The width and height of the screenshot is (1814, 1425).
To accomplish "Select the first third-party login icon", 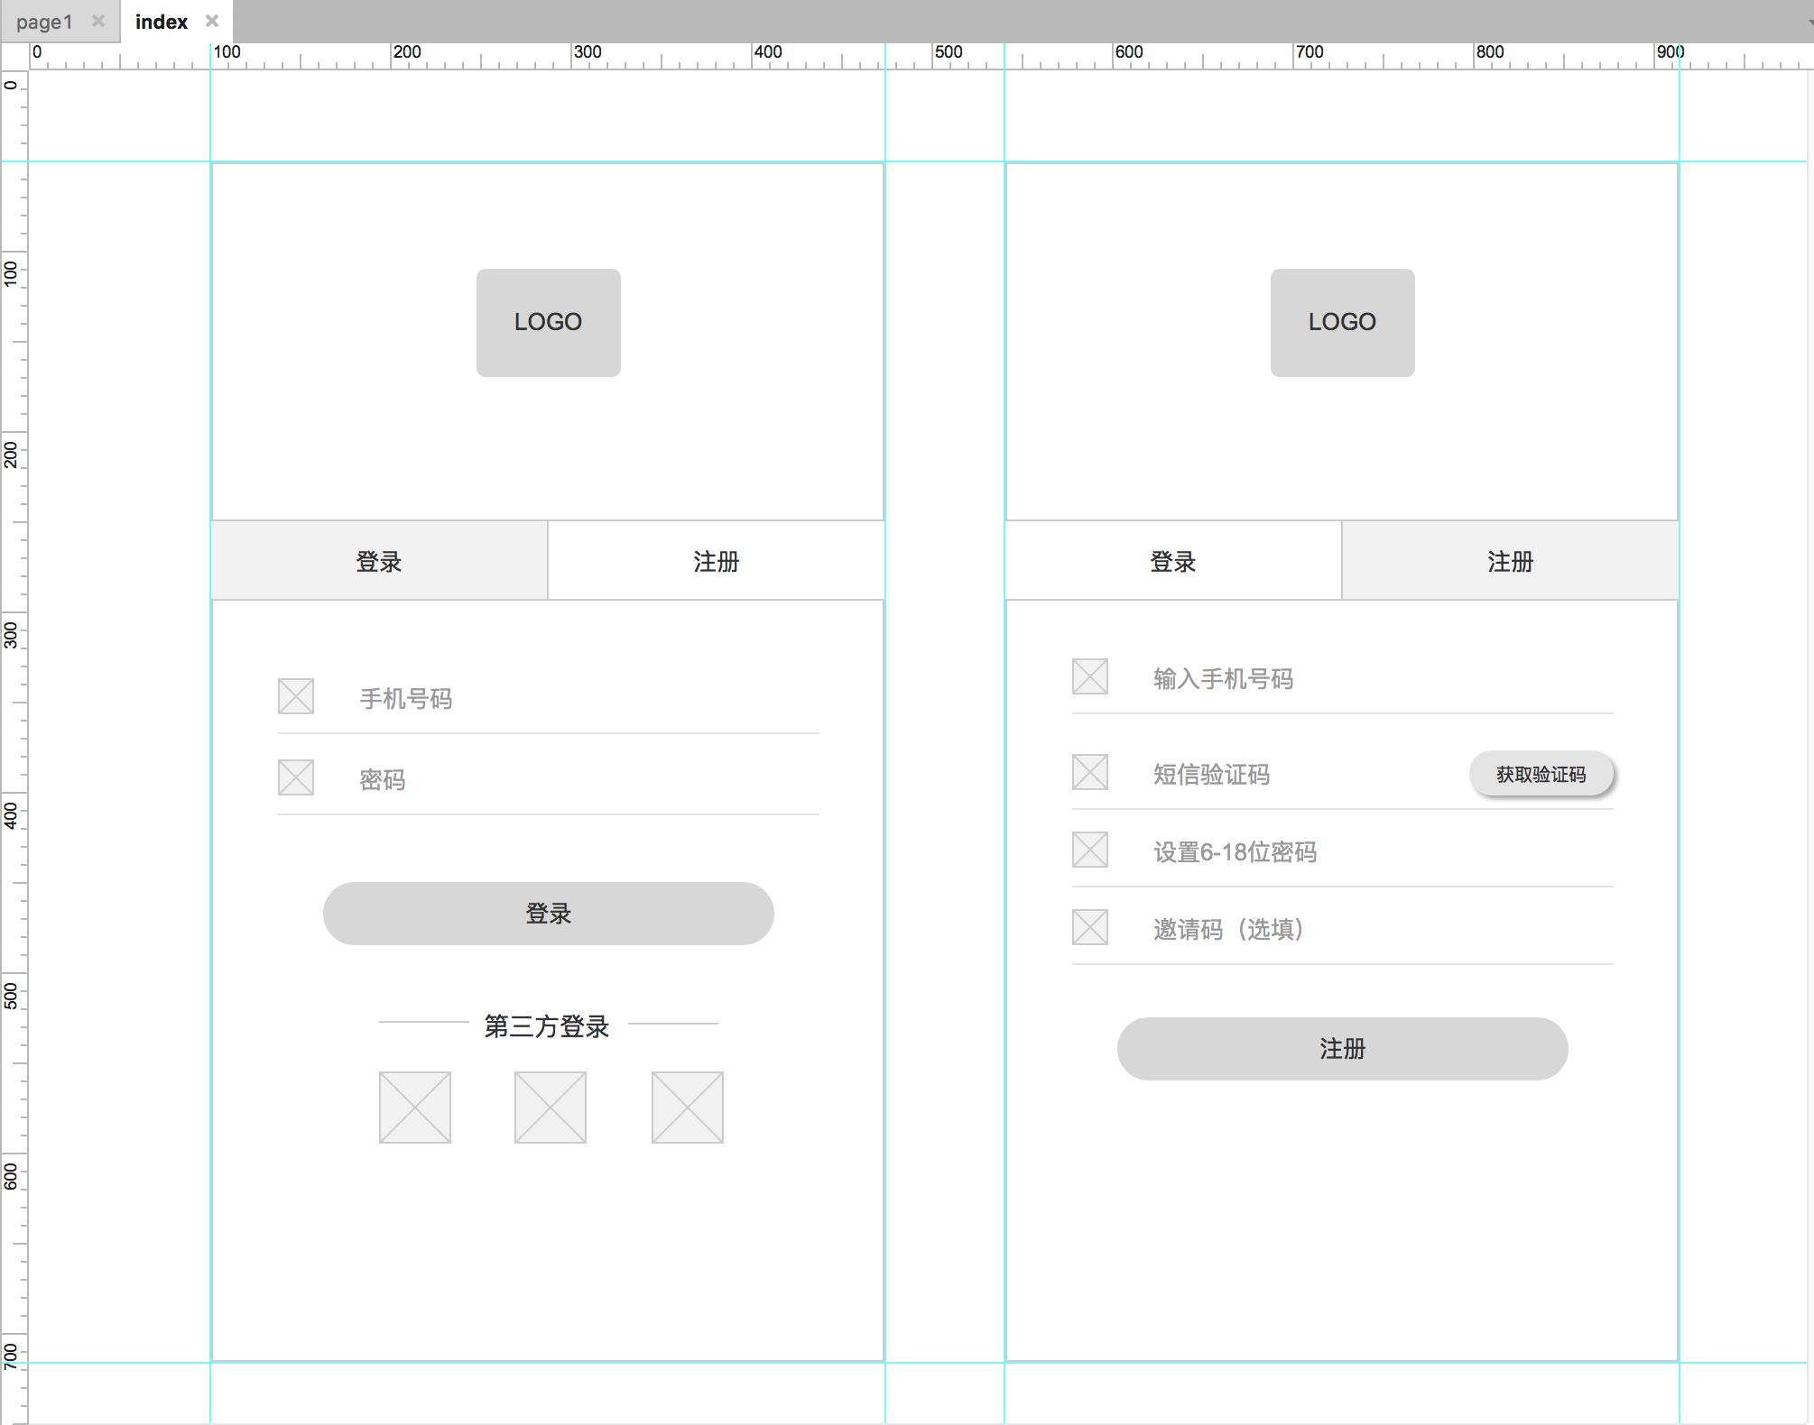I will (414, 1107).
